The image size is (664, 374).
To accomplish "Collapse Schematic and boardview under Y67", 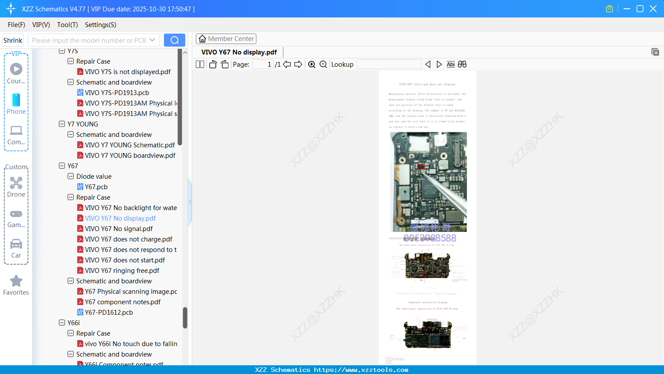I will (x=71, y=281).
